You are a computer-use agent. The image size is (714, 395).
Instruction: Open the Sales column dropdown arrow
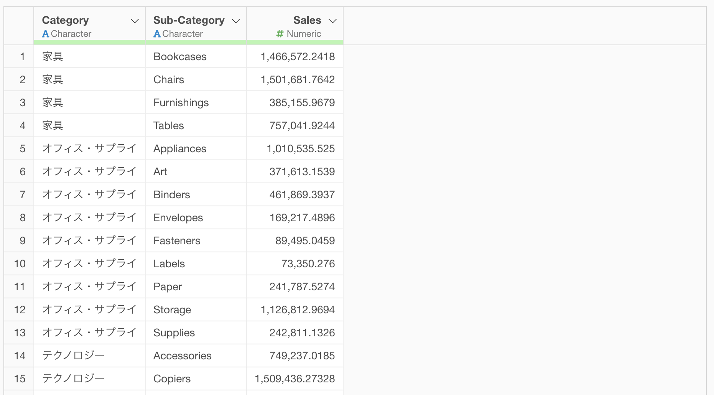tap(333, 21)
